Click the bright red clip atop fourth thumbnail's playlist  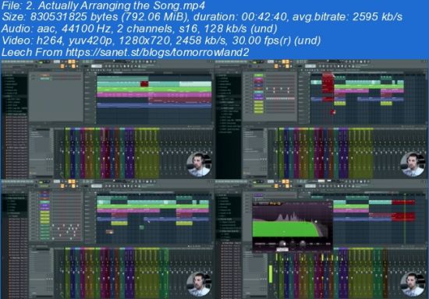pos(403,202)
